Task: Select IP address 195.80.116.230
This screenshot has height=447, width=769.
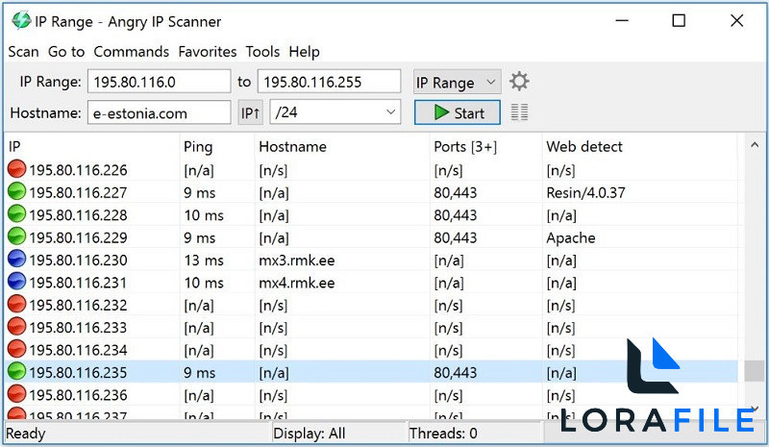Action: pyautogui.click(x=78, y=261)
